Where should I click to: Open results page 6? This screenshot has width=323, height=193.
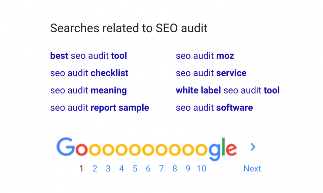pyautogui.click(x=148, y=169)
